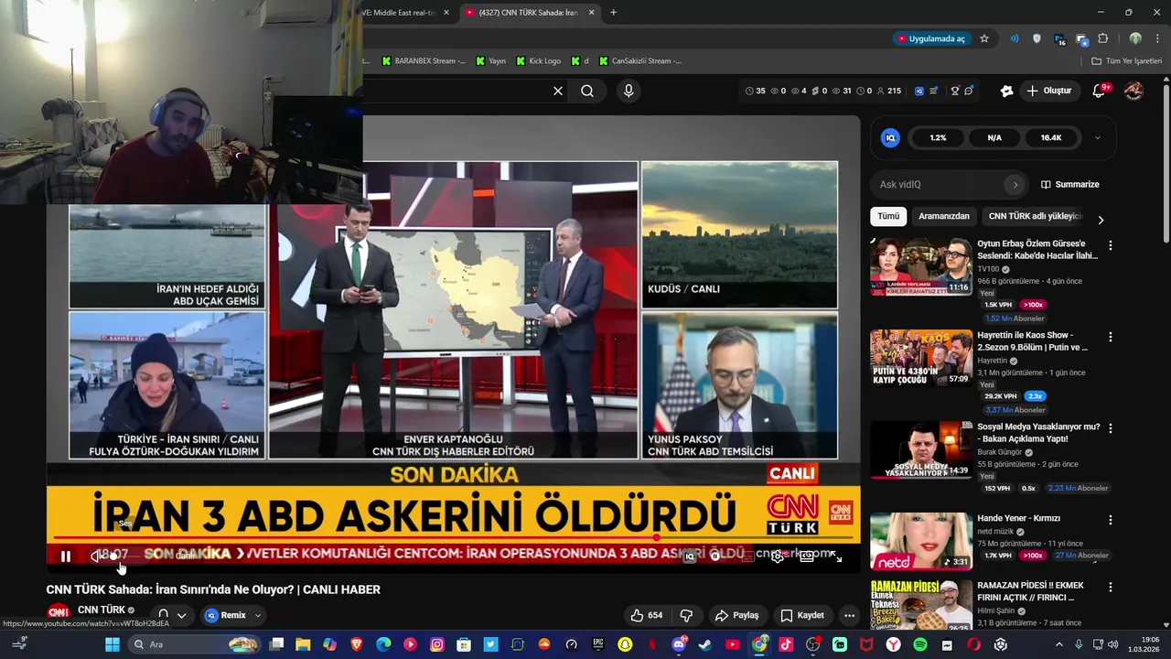Open the Windows Start menu

click(112, 644)
